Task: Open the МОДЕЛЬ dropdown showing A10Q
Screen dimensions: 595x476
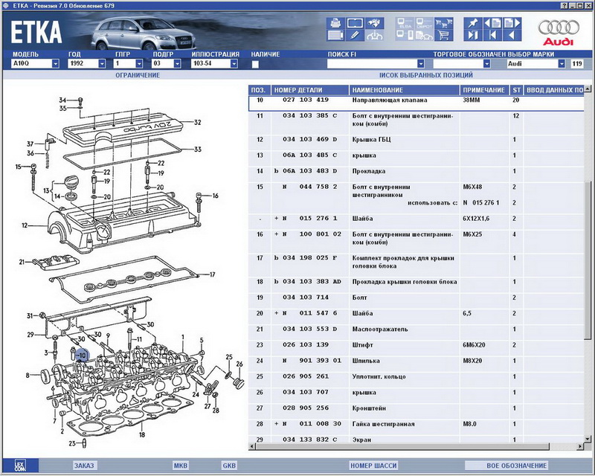Action: (x=55, y=63)
